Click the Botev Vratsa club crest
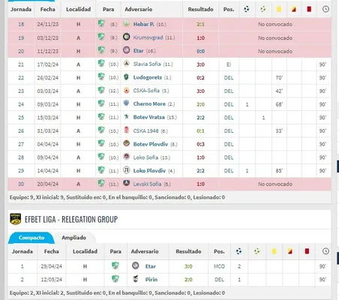The width and height of the screenshot is (339, 300). pos(127,116)
